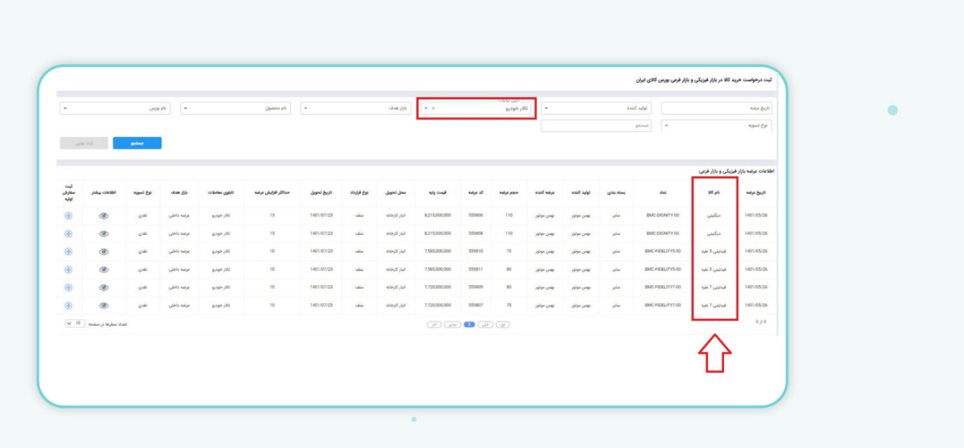
Task: View more info eye icon for 559808
Action: coord(104,233)
